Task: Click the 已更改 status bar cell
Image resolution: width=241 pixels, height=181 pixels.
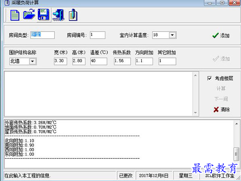Action: 126,175
